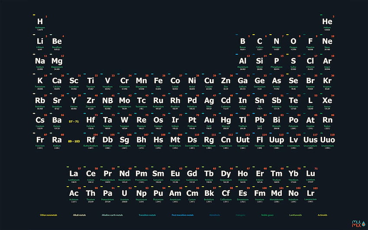The image size is (368, 230).
Task: Select the Xenon Xe element
Action: (x=327, y=102)
